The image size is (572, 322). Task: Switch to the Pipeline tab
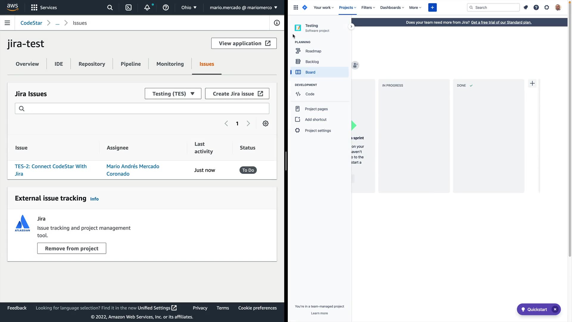pyautogui.click(x=130, y=64)
